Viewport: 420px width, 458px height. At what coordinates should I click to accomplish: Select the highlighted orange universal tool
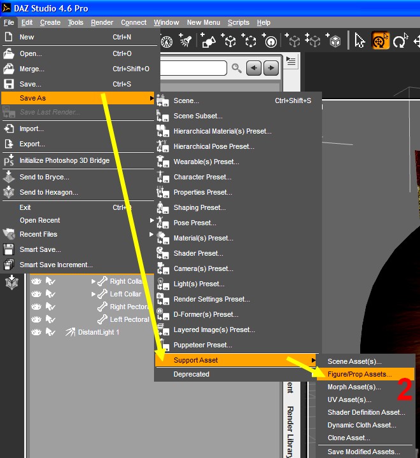coord(381,40)
